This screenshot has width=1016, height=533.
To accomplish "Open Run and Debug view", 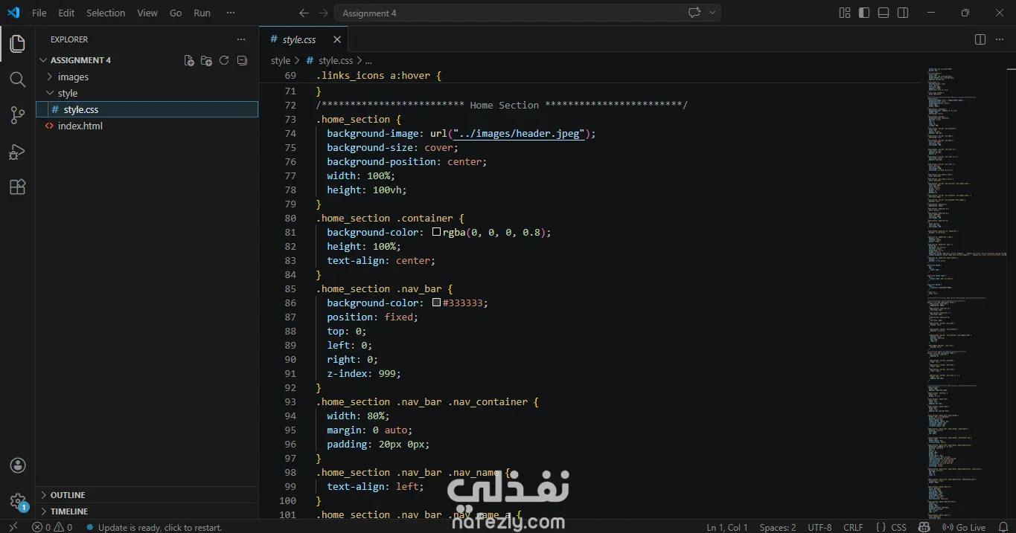I will (17, 152).
